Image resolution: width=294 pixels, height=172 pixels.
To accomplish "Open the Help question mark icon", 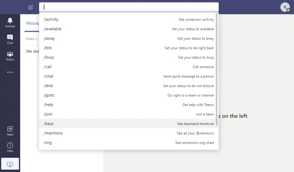I will (10, 147).
